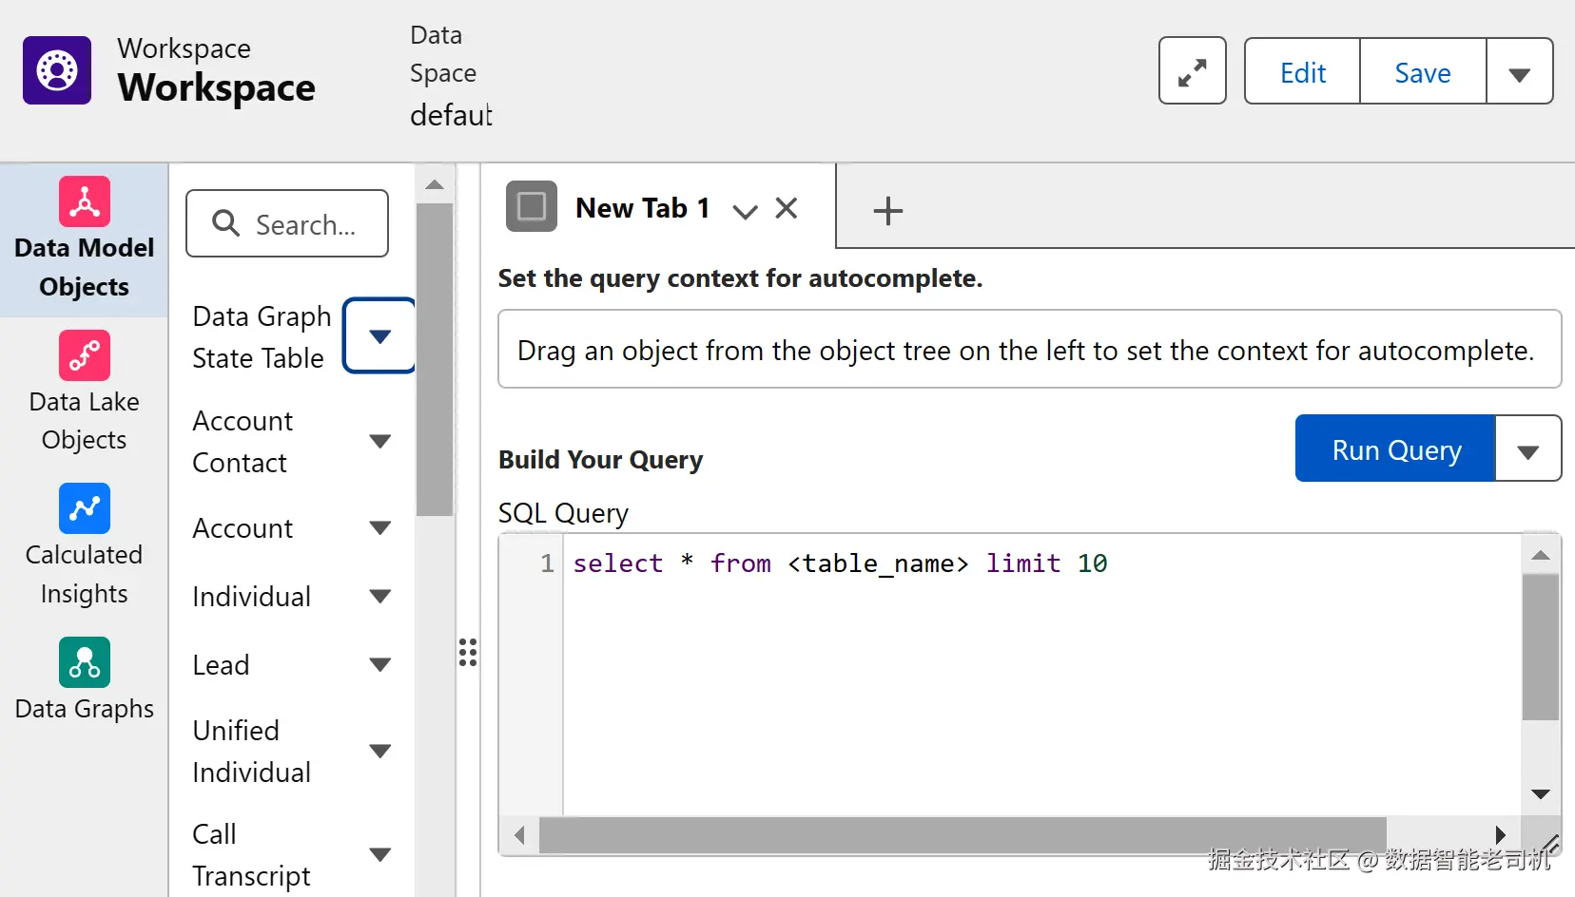
Task: Expand the Individual object in the tree
Action: pyautogui.click(x=379, y=597)
